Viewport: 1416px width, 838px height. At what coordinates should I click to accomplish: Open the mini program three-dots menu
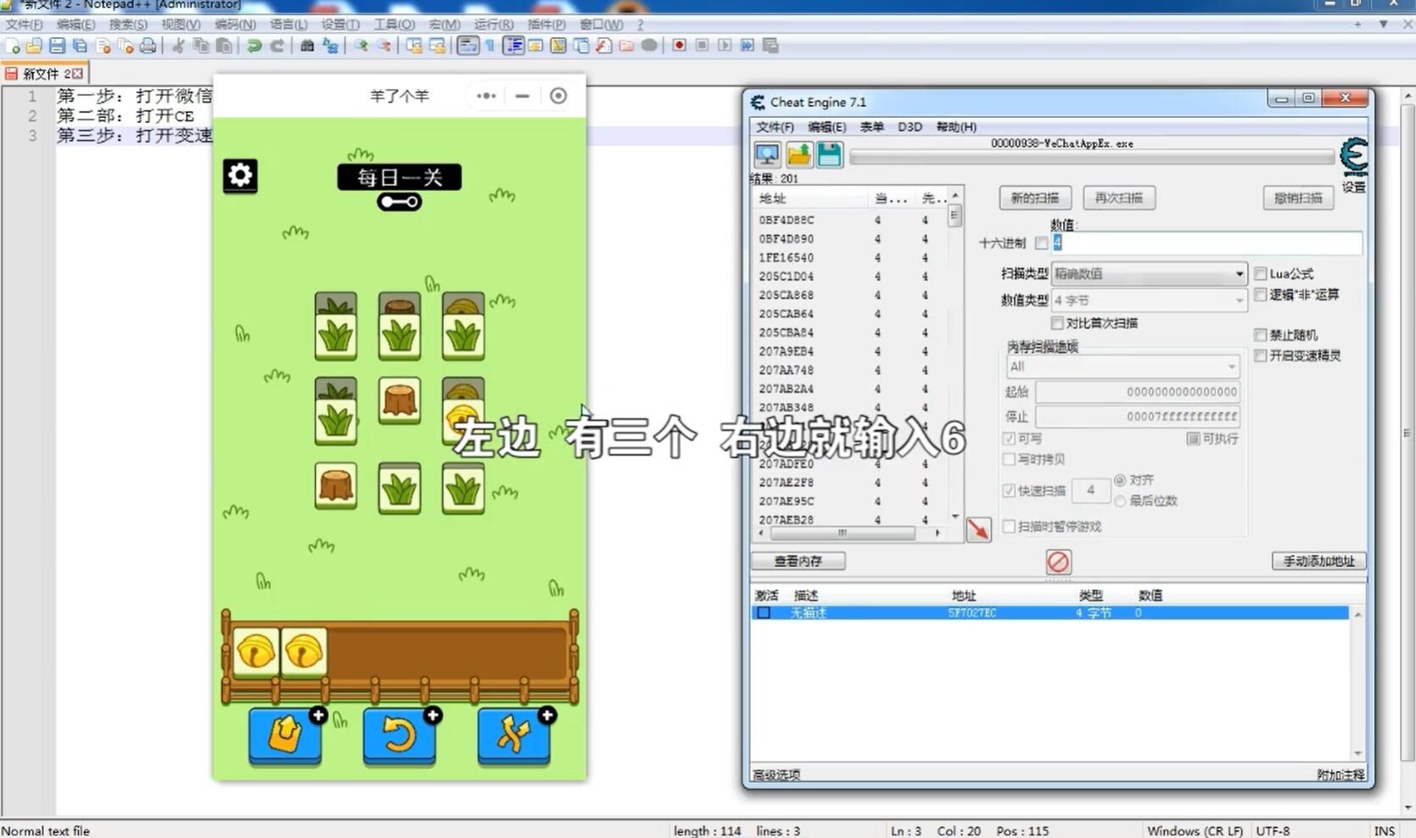[x=486, y=96]
